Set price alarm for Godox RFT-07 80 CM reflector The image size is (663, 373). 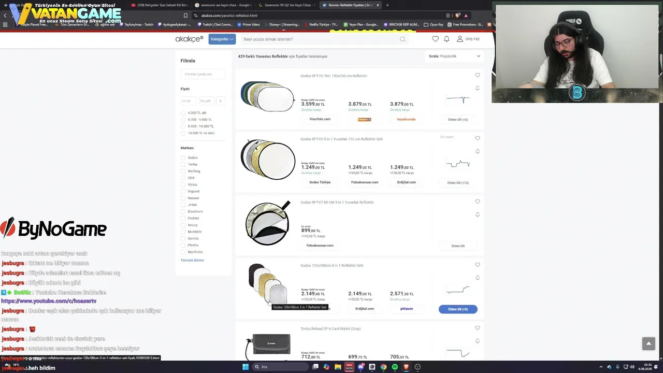click(478, 214)
